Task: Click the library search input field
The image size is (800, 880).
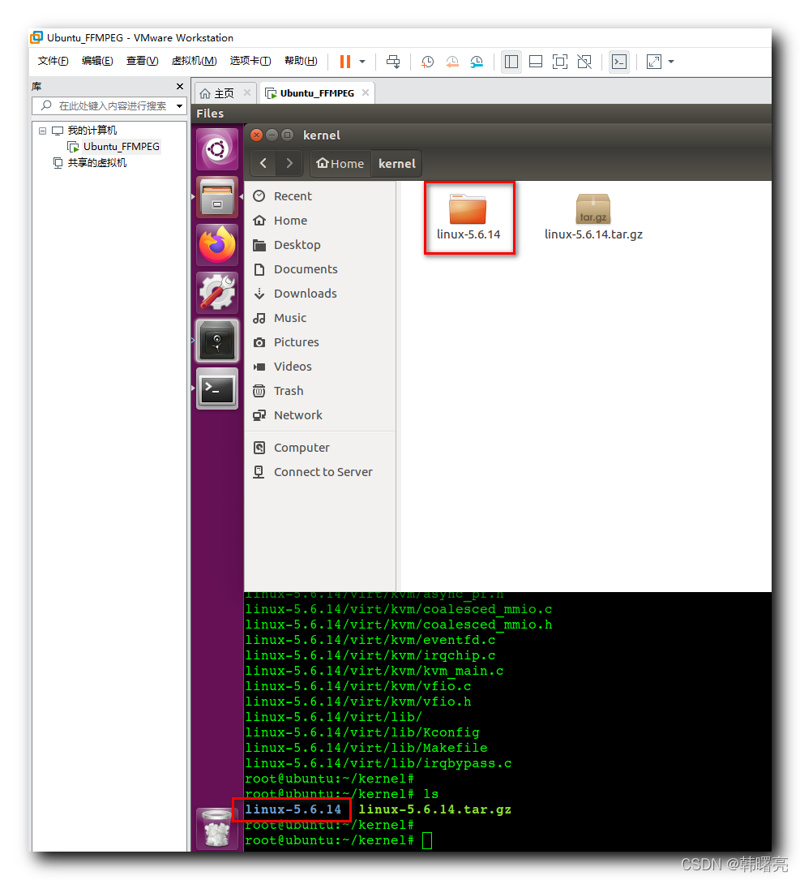Action: tap(112, 106)
